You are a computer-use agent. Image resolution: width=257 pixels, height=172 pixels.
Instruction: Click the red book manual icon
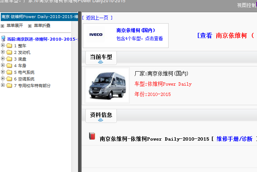pos(92,137)
